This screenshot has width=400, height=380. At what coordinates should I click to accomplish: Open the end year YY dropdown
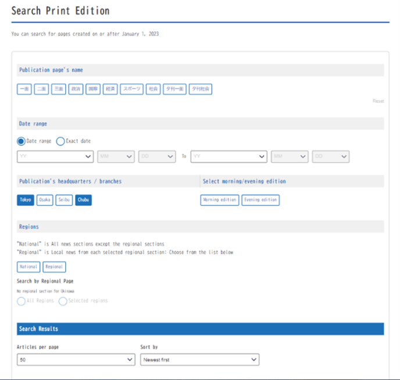[228, 157]
